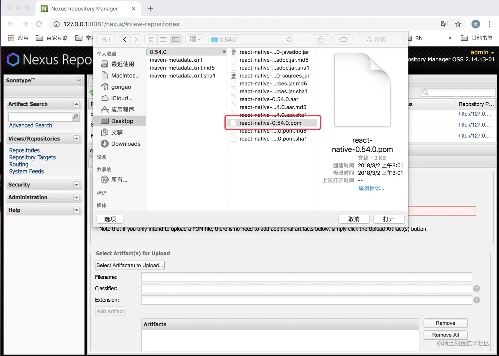Open System Feeds link
The height and width of the screenshot is (356, 499).
pyautogui.click(x=26, y=171)
